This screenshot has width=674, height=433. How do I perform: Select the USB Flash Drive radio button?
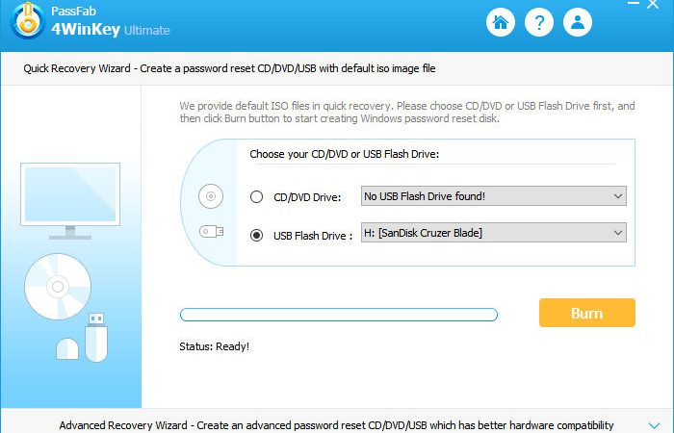pyautogui.click(x=257, y=236)
